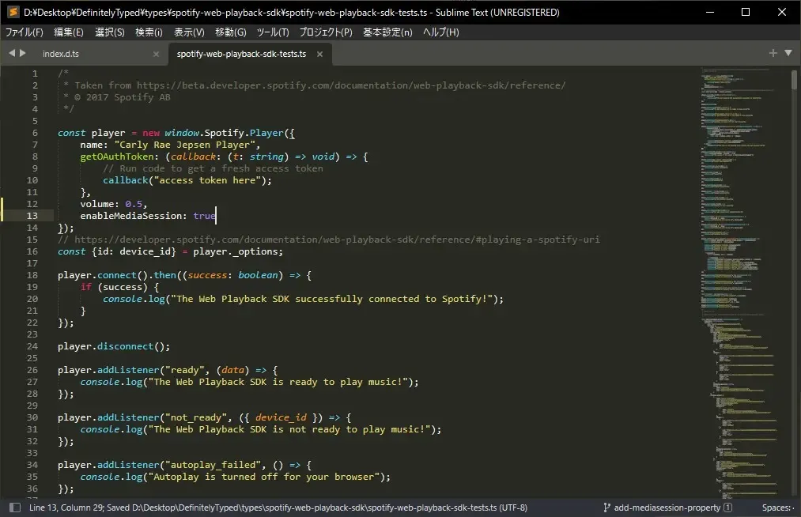Open the 選択(S) menu
801x517 pixels.
coord(110,32)
